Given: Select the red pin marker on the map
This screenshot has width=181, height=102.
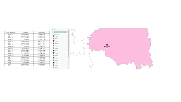Looking at the screenshot, I should tap(105, 47).
